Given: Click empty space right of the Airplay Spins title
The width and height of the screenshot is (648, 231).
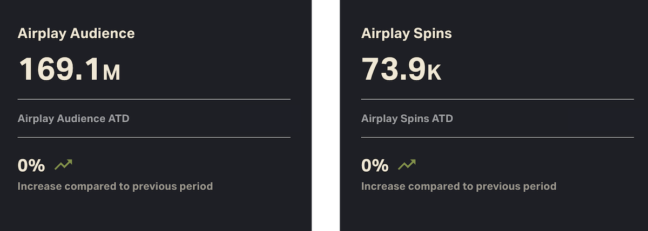Looking at the screenshot, I should point(540,33).
